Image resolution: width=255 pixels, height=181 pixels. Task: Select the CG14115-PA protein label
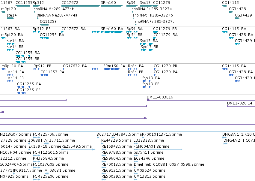(x=234, y=66)
